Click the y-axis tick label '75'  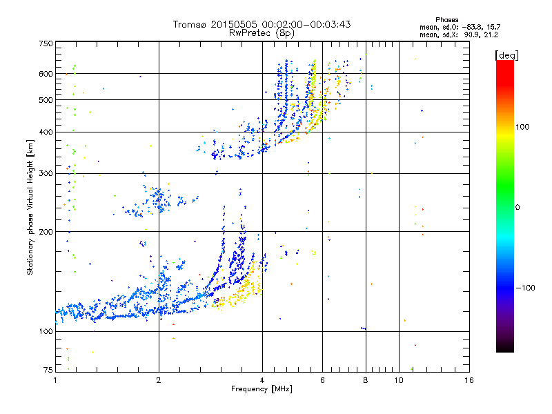click(48, 370)
